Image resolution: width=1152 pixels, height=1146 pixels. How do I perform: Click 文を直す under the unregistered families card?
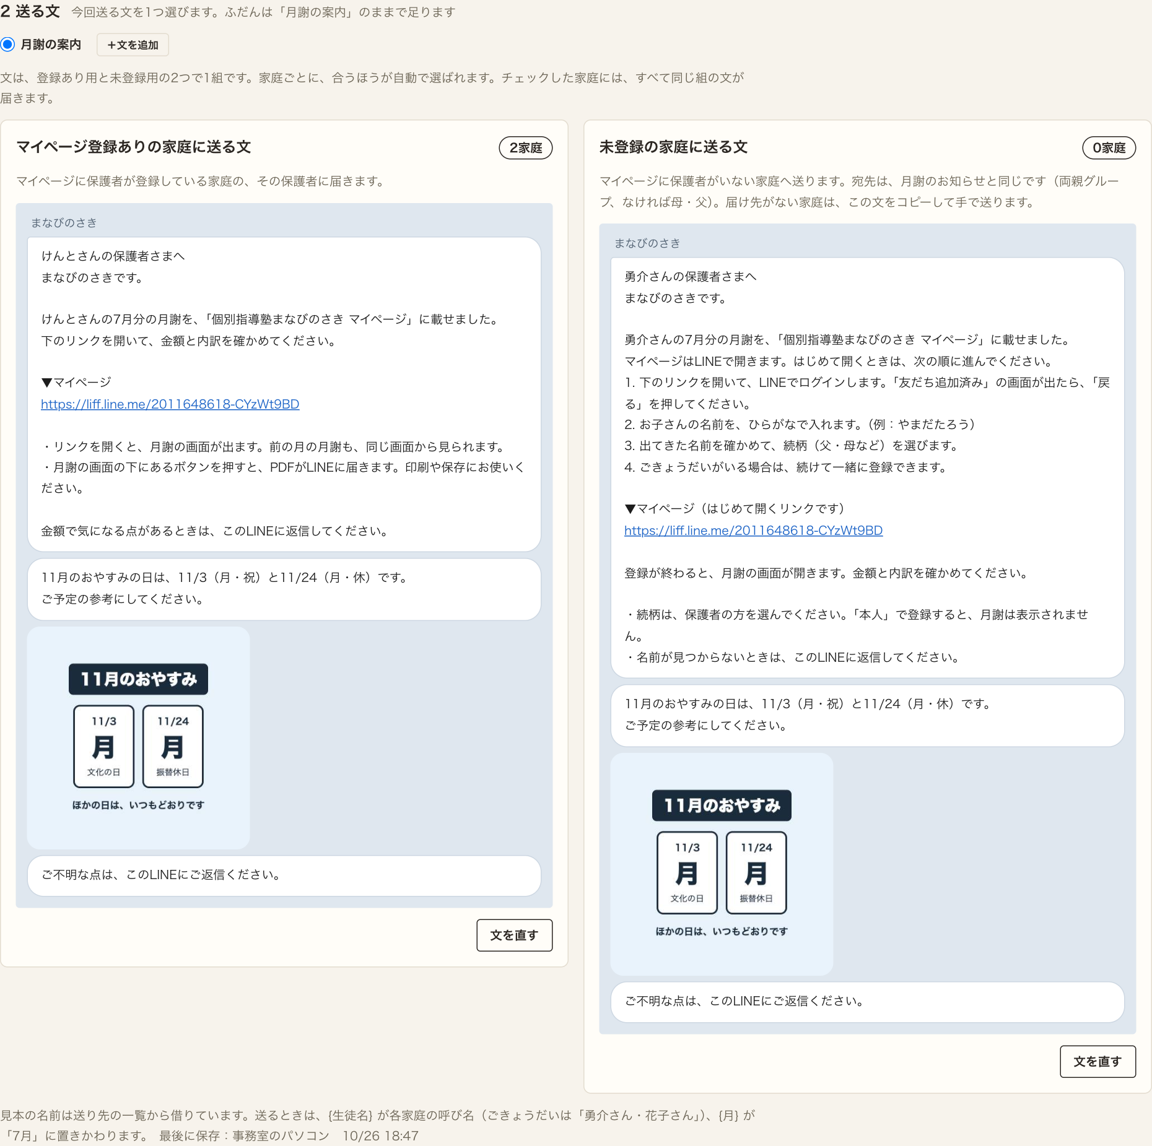click(x=1097, y=1061)
